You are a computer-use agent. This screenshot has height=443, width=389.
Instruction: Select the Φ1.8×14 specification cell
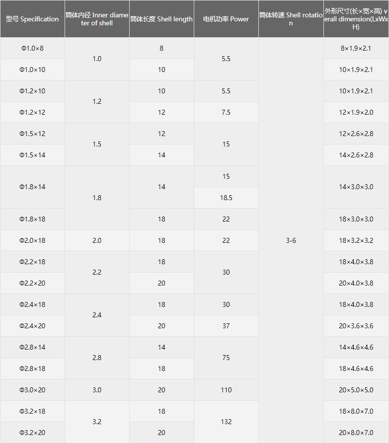pyautogui.click(x=32, y=187)
